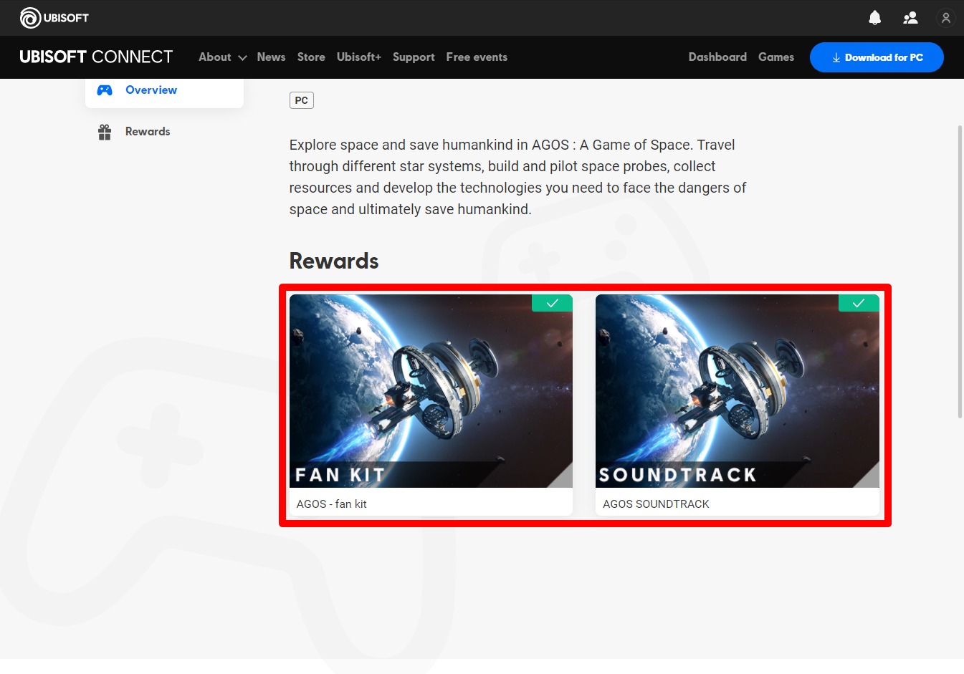The image size is (964, 674).
Task: Select the Overview sidebar tab
Action: (x=164, y=90)
